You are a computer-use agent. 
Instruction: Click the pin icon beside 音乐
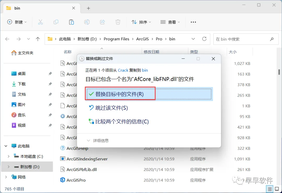tap(50, 115)
